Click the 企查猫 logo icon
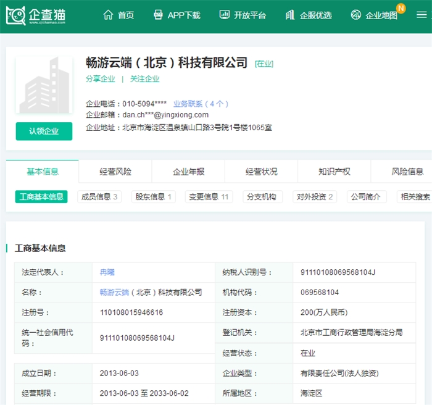 tap(15, 15)
